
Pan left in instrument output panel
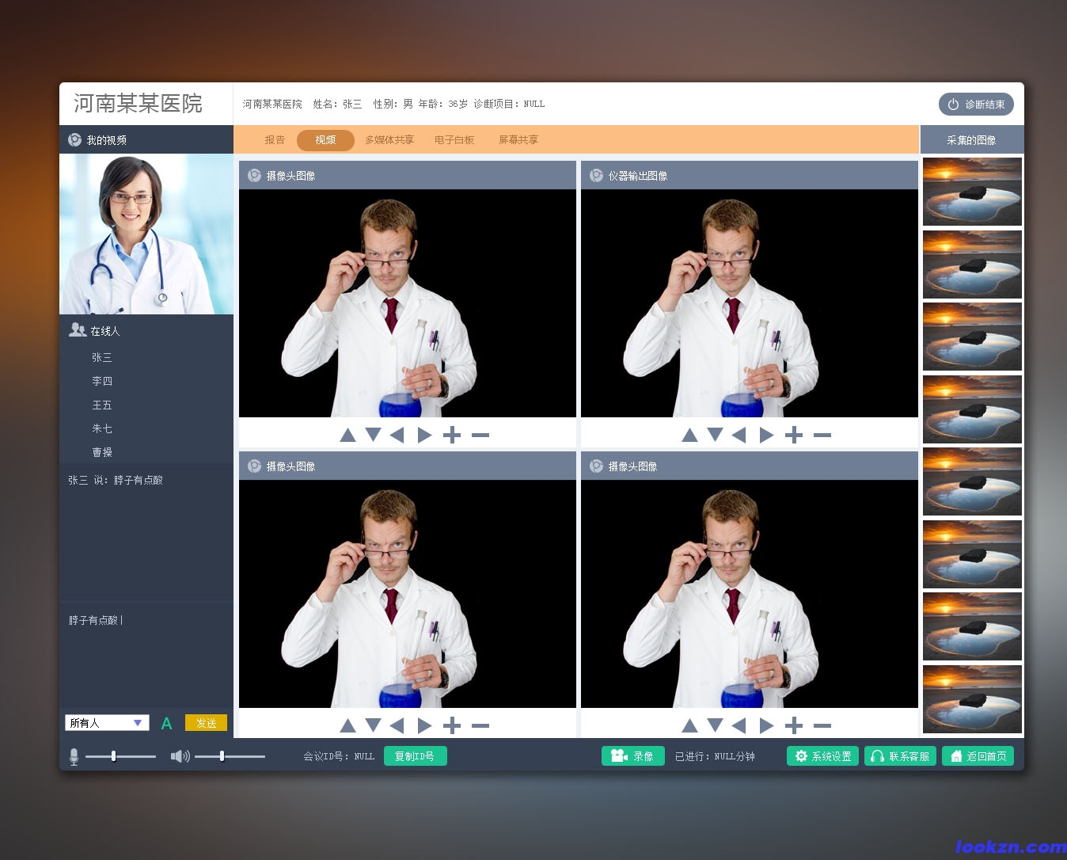point(739,435)
